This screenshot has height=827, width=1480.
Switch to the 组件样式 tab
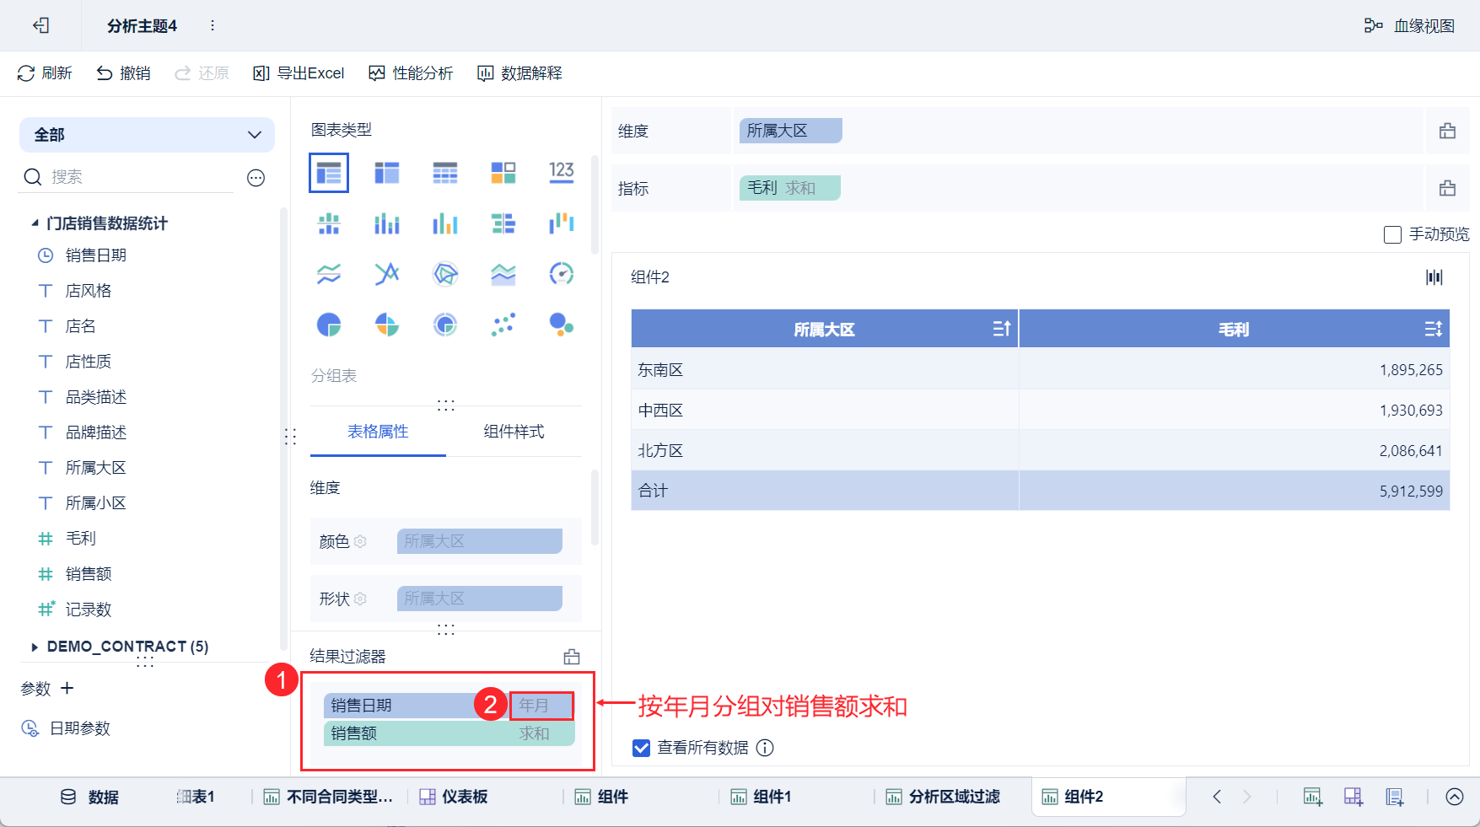514,432
